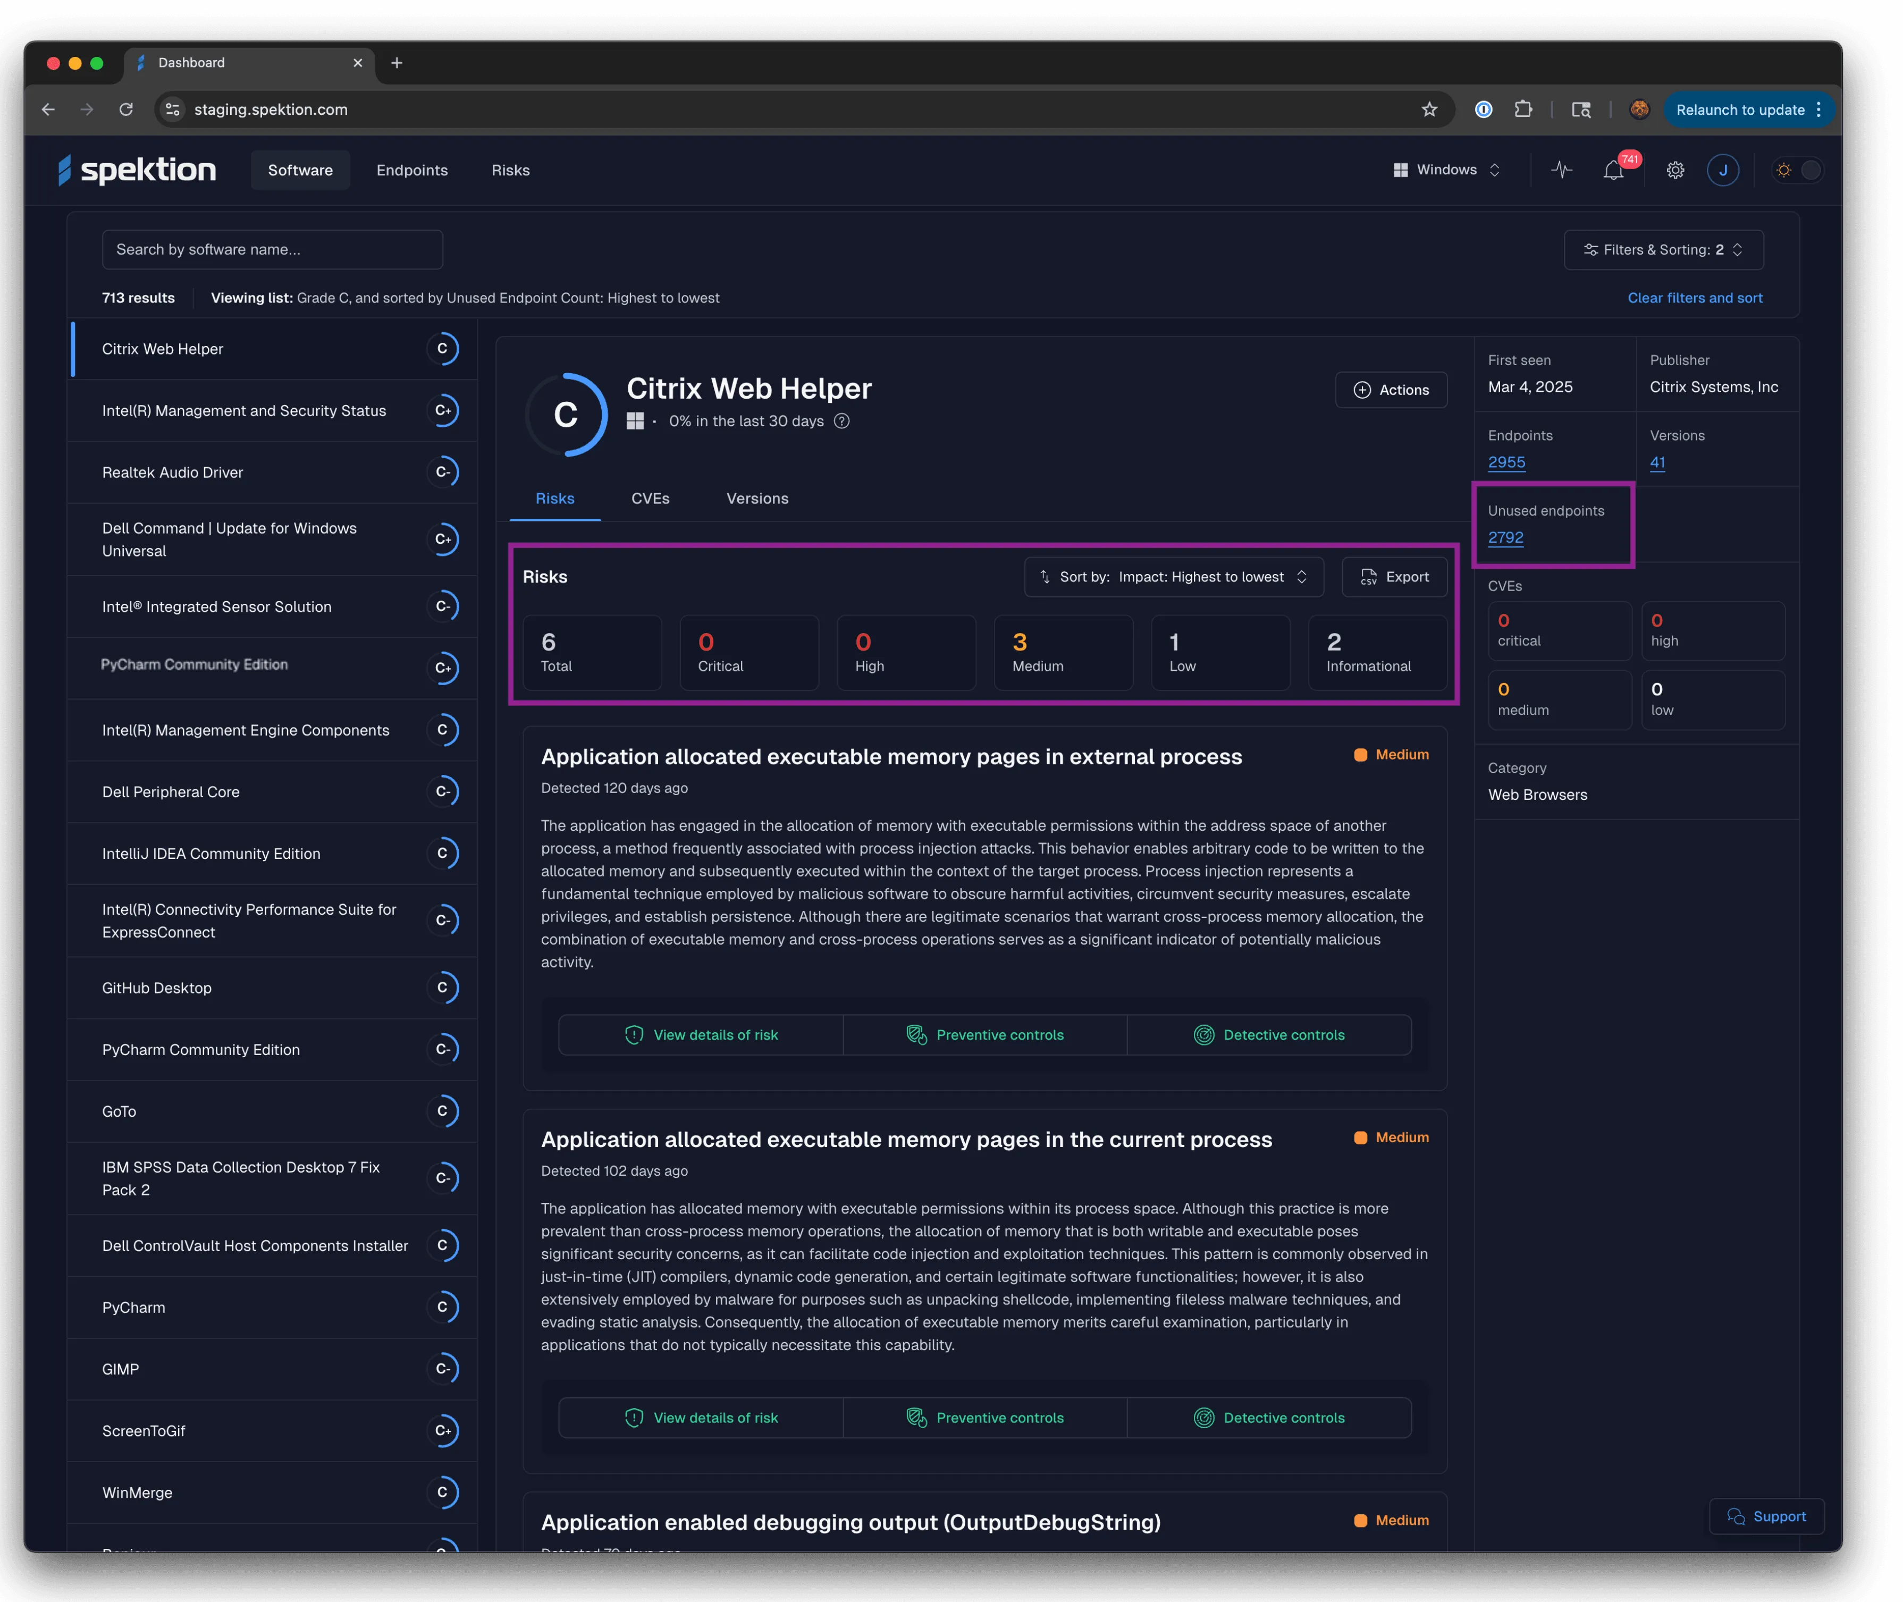
Task: Switch to the Software tab
Action: click(300, 170)
